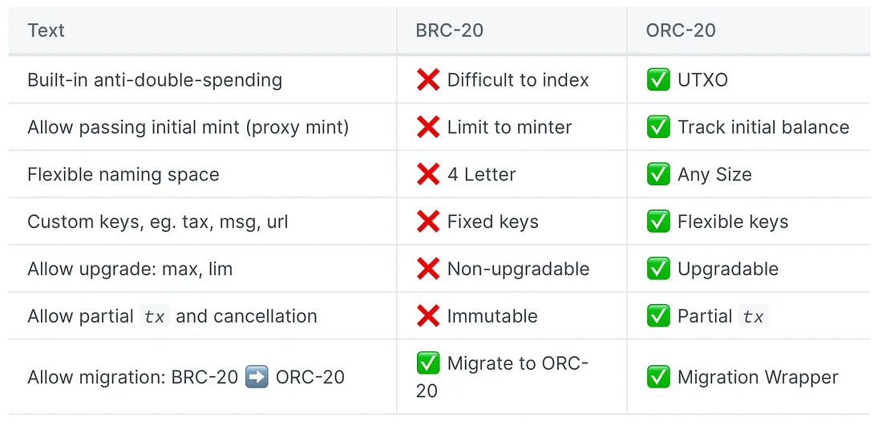Select the ORC-20 column header
Viewport: 882px width, 426px height.
[x=748, y=30]
